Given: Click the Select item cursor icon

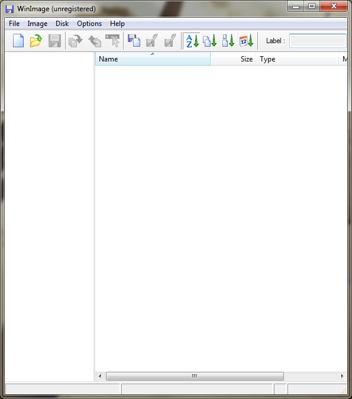Looking at the screenshot, I should click(x=112, y=41).
